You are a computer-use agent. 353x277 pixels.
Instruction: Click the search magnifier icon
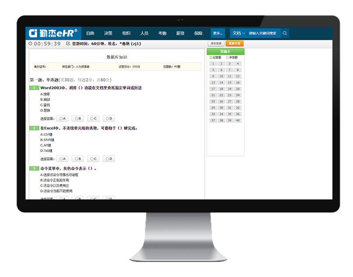285,33
